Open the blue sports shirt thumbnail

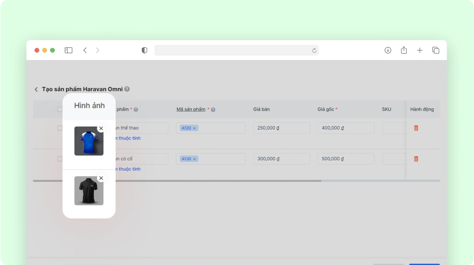tap(89, 141)
